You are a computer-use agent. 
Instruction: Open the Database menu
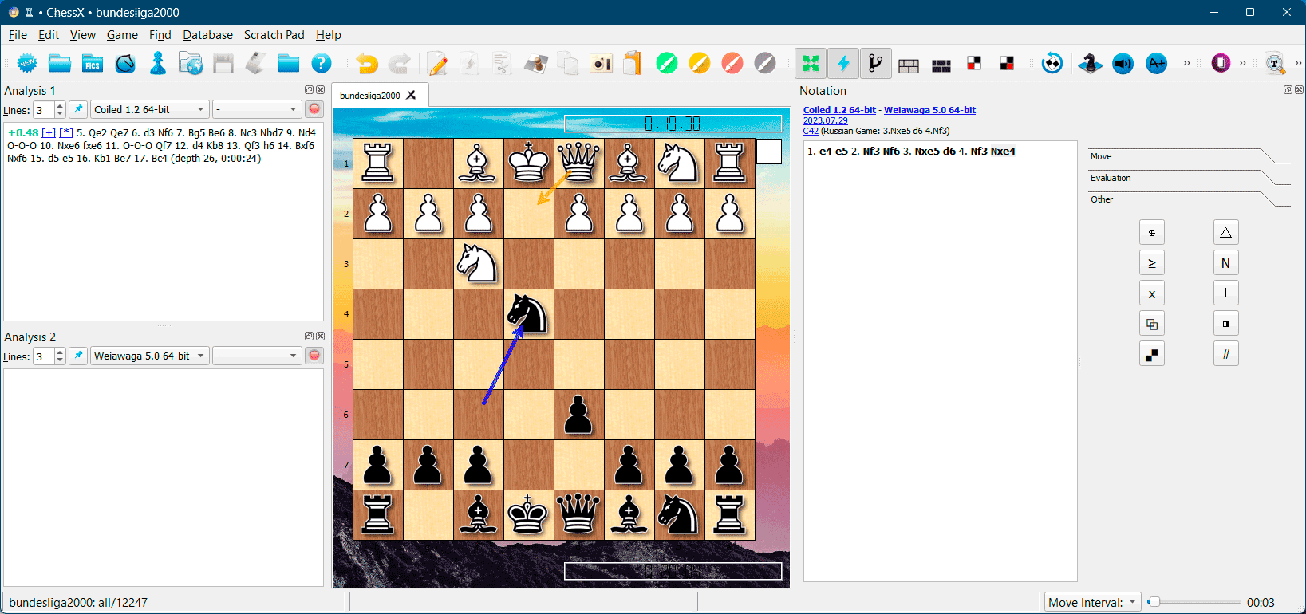click(x=207, y=35)
